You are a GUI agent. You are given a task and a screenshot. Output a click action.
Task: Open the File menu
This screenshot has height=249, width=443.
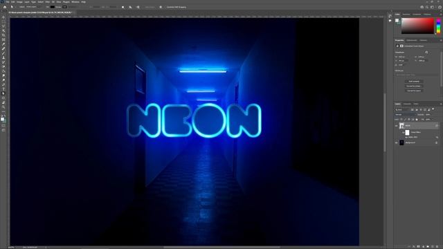click(8, 2)
